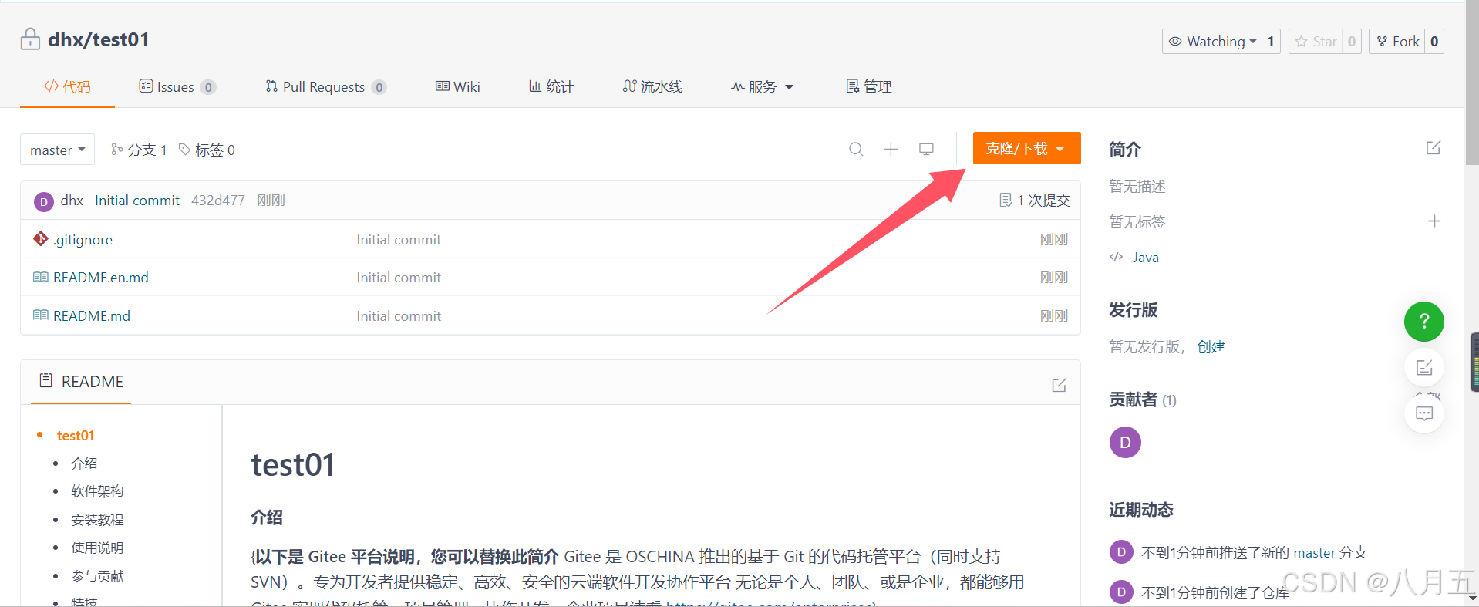Click the D contributor avatar under 贡献者
Image resolution: width=1479 pixels, height=607 pixels.
point(1125,442)
